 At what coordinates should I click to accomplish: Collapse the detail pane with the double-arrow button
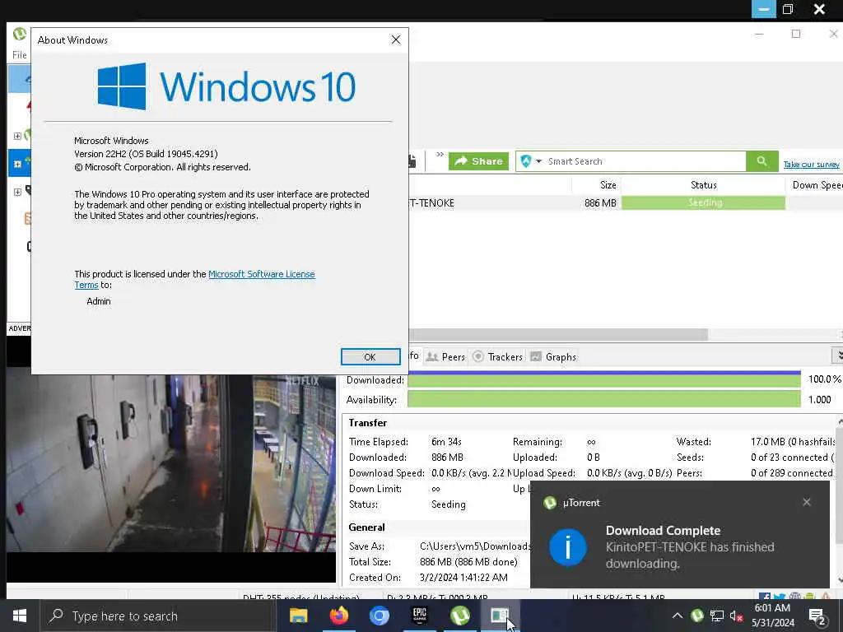point(837,355)
